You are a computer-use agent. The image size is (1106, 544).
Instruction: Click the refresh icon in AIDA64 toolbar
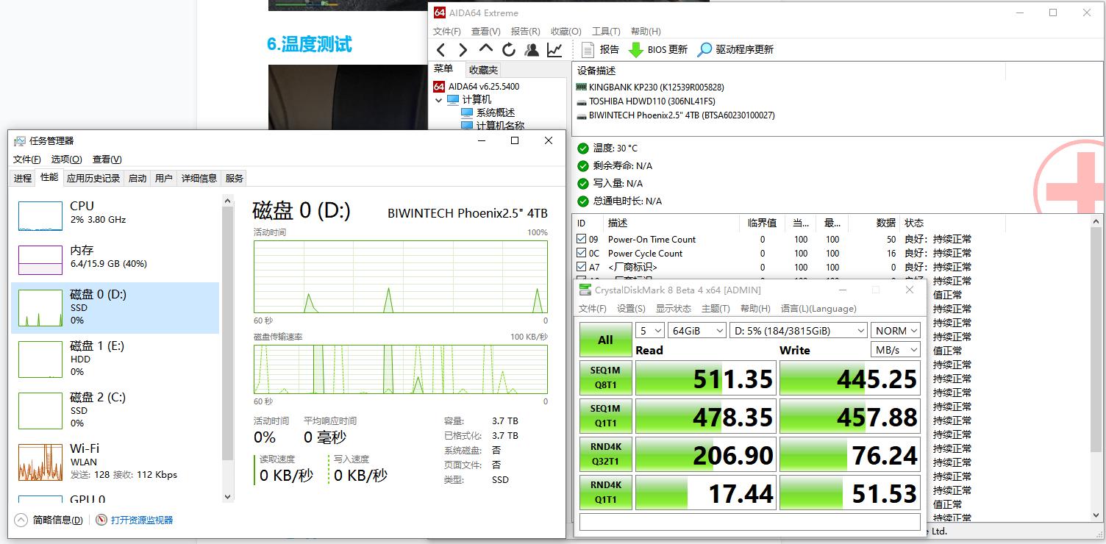508,49
